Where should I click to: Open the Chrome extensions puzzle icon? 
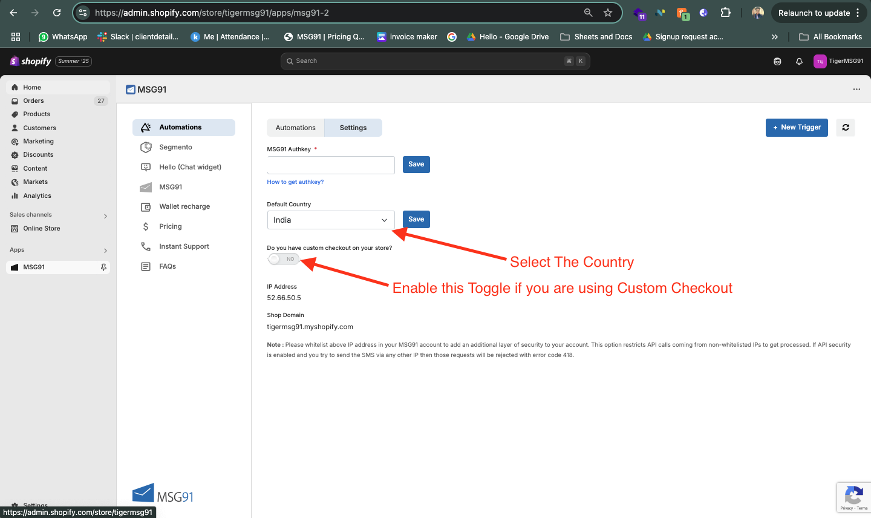(725, 13)
